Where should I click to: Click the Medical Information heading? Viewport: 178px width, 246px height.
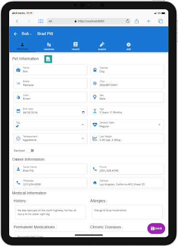pos(29,193)
